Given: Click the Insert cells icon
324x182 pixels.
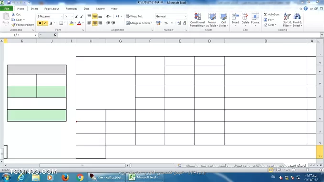Looking at the screenshot, I should [x=236, y=17].
